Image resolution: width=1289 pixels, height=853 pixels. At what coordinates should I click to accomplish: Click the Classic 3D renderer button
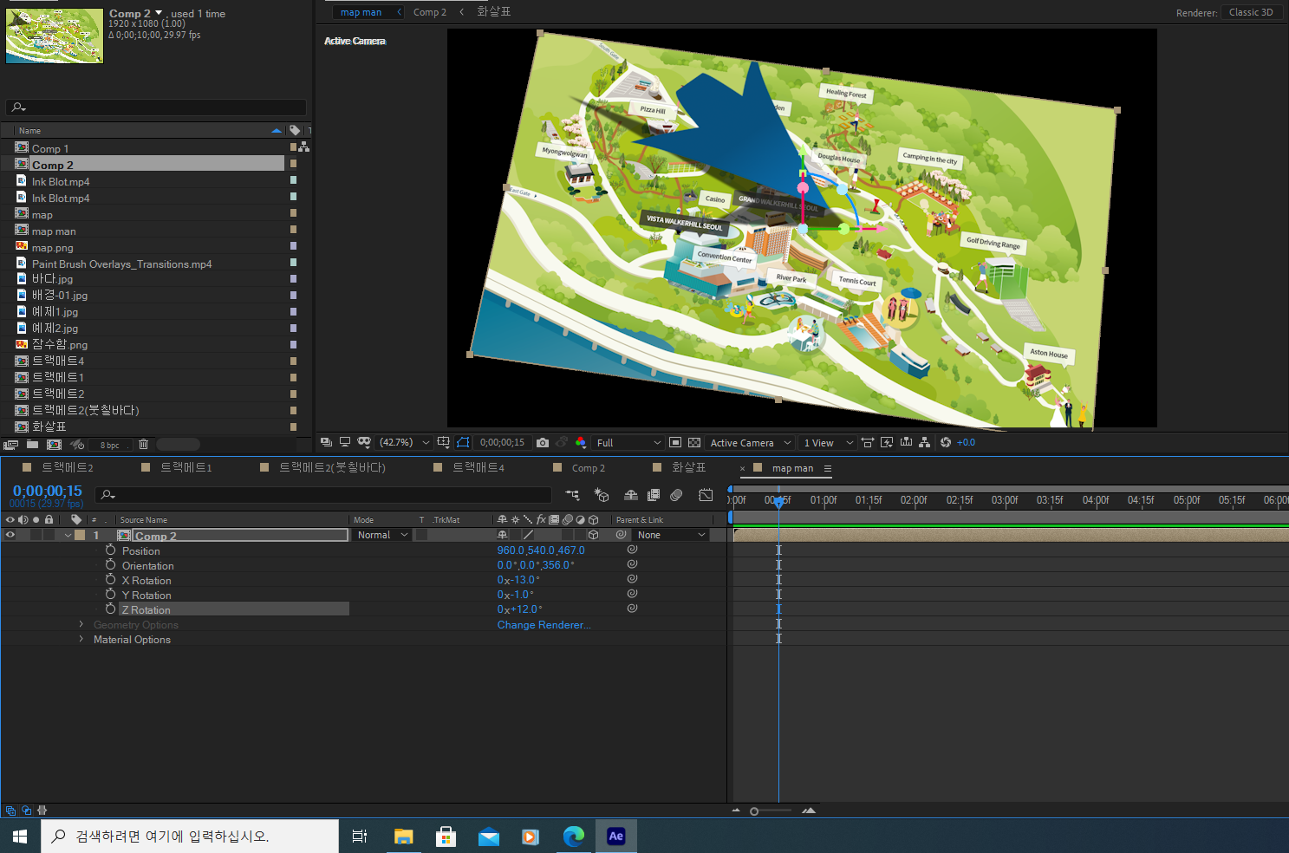(x=1251, y=12)
